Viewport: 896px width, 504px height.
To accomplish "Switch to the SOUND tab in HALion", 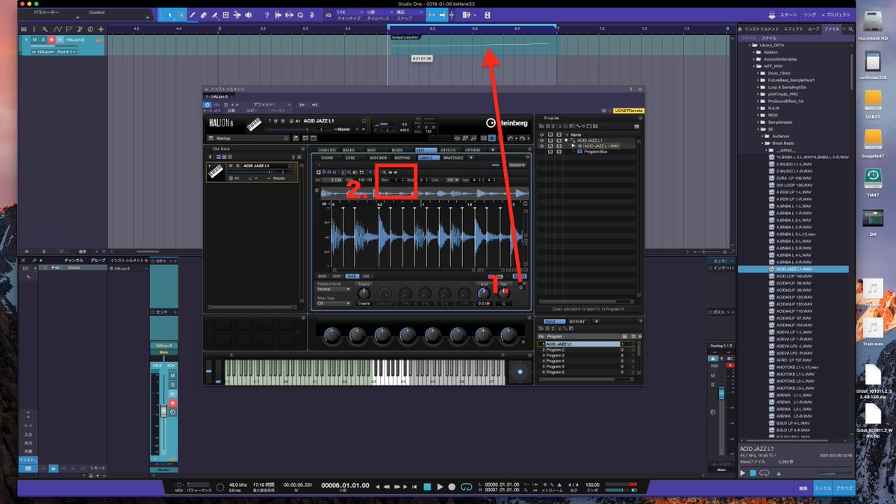I will tap(327, 158).
